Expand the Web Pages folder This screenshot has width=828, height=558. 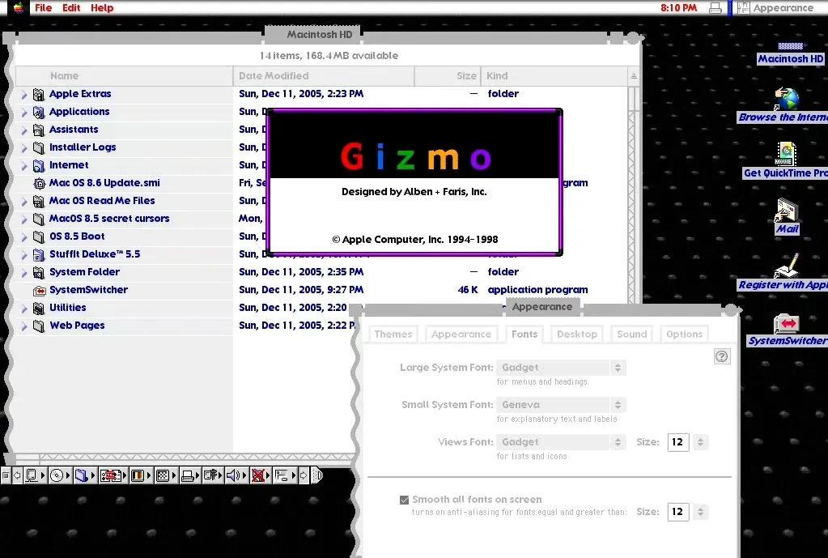[x=24, y=326]
